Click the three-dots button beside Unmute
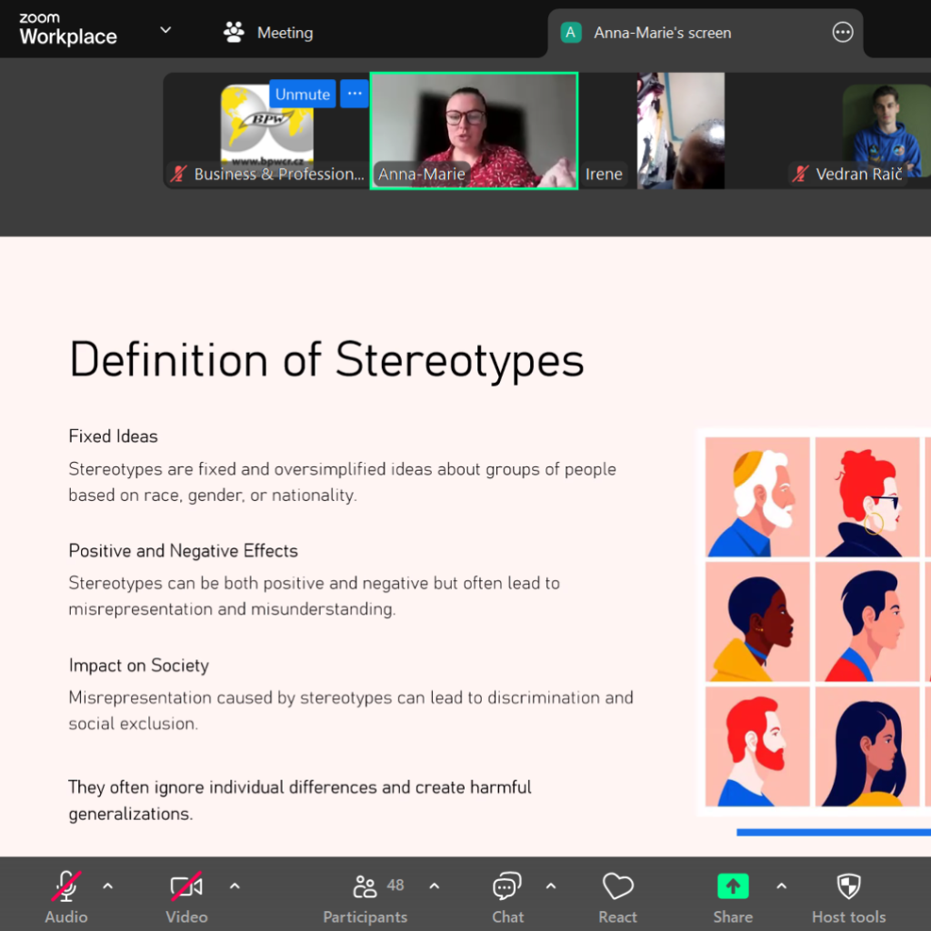This screenshot has height=931, width=931. click(x=355, y=94)
